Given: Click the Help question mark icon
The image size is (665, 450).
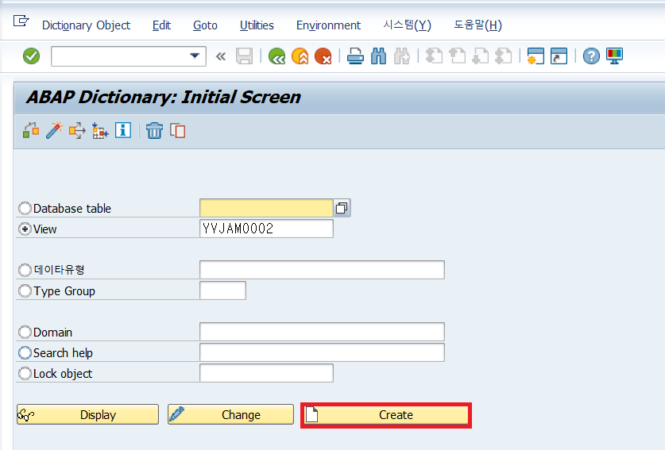Looking at the screenshot, I should 591,56.
